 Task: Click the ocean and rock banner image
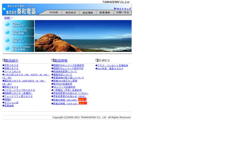coord(83,36)
